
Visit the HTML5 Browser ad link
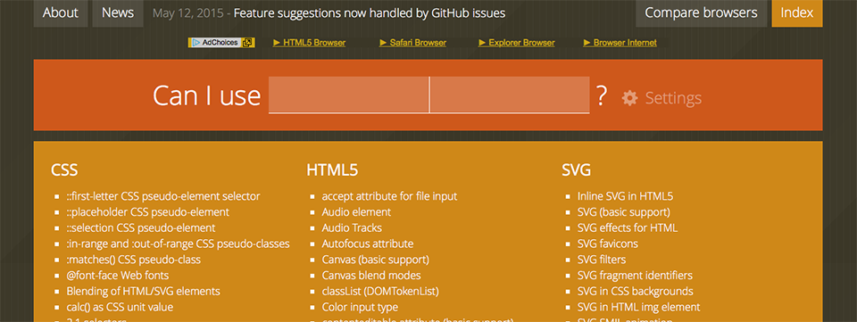pyautogui.click(x=310, y=43)
